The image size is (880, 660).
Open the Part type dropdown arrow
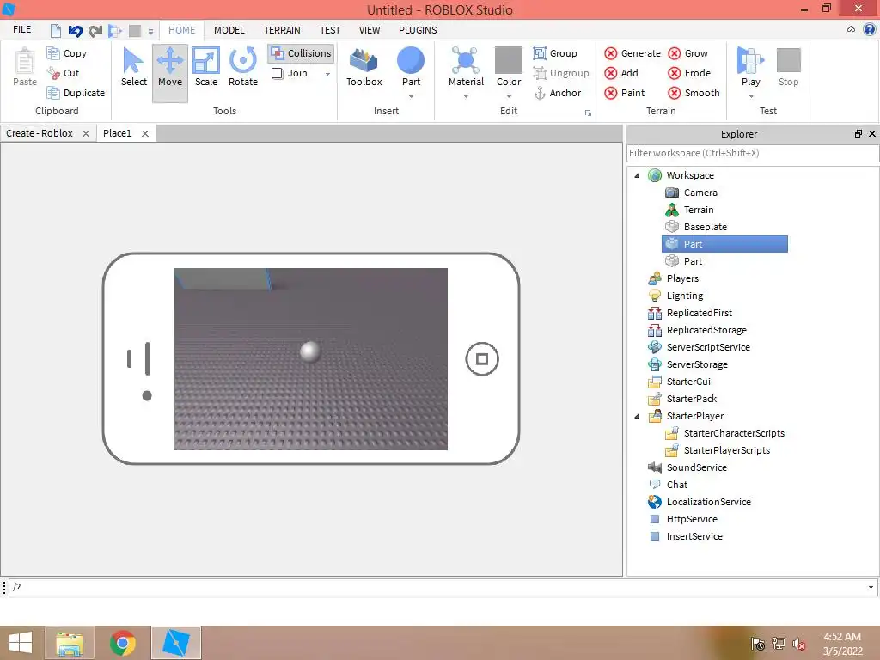coord(411,96)
